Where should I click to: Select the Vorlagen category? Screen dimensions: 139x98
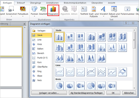point(42,31)
